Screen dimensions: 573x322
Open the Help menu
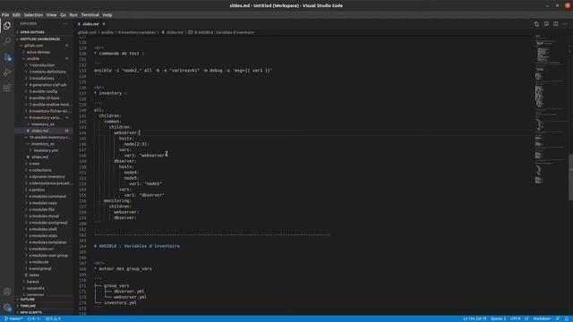[107, 15]
